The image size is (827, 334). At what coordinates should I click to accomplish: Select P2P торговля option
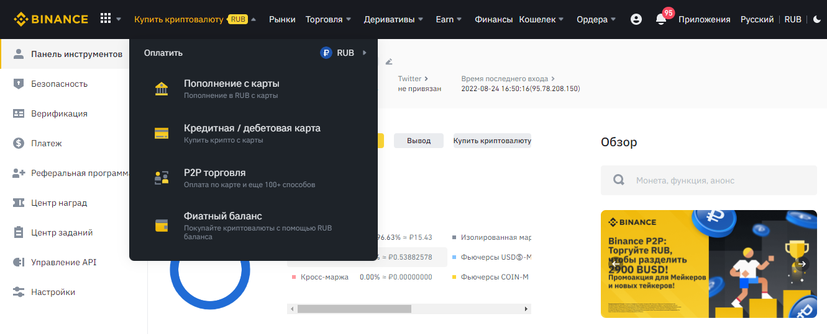coord(254,178)
